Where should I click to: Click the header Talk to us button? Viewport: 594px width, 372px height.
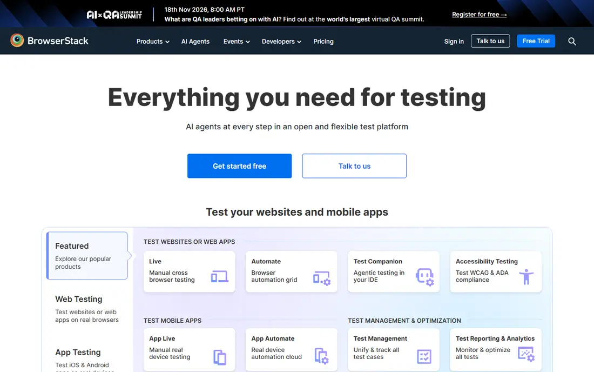(x=490, y=41)
